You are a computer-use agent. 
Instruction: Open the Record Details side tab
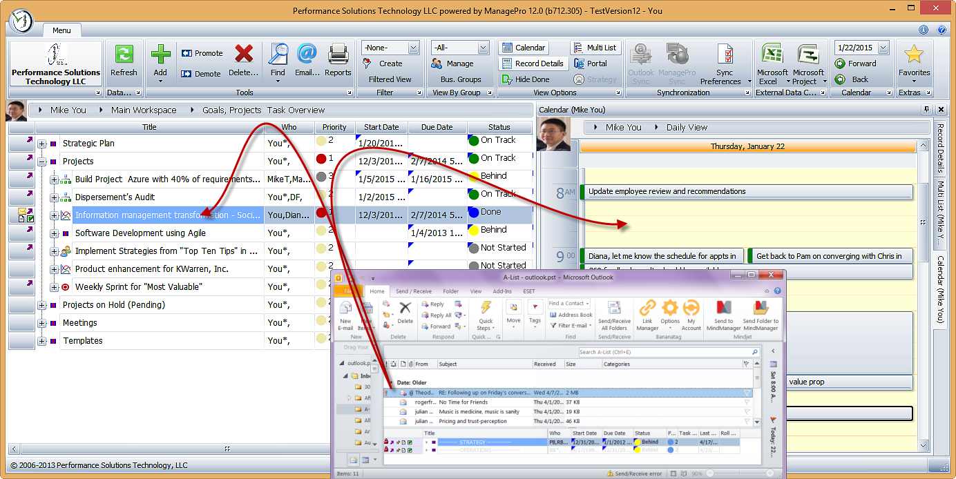940,149
